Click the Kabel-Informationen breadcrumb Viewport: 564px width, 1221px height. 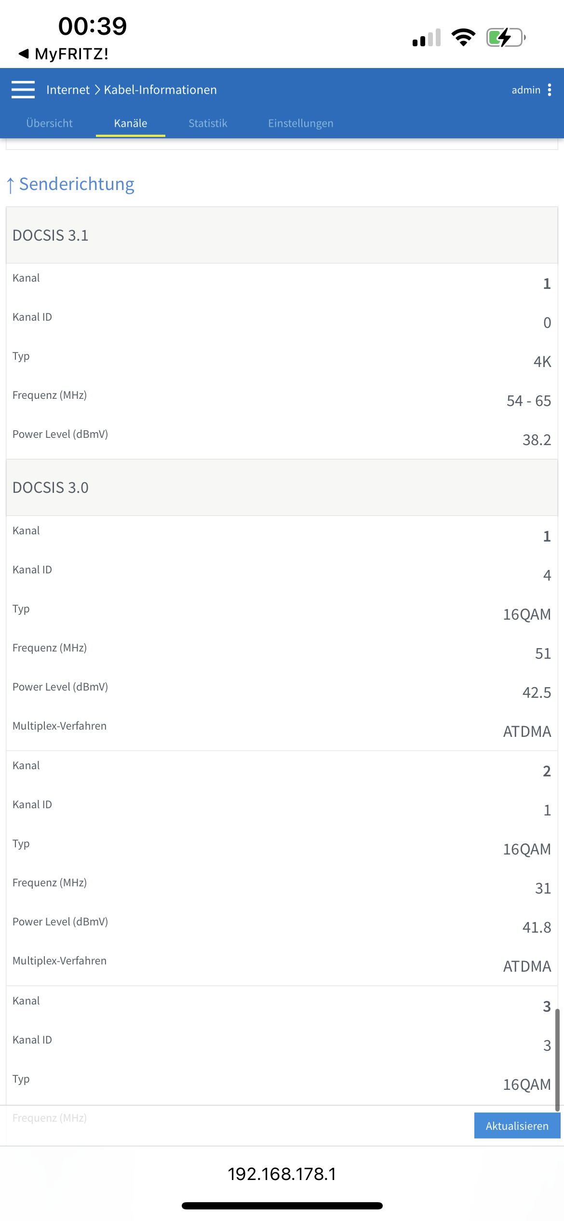tap(161, 90)
